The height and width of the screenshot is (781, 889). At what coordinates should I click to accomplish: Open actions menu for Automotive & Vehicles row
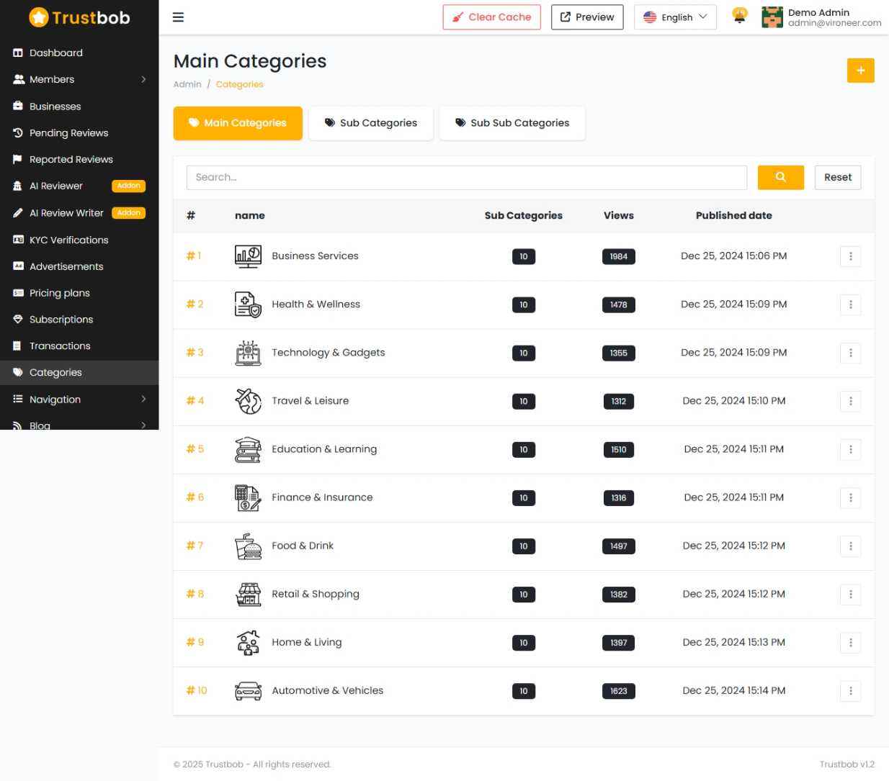(850, 690)
